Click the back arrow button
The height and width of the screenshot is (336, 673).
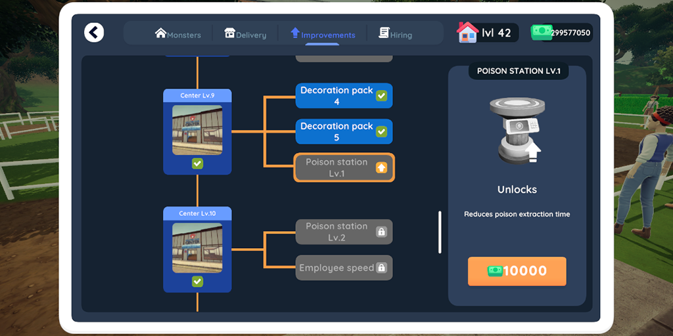(94, 33)
